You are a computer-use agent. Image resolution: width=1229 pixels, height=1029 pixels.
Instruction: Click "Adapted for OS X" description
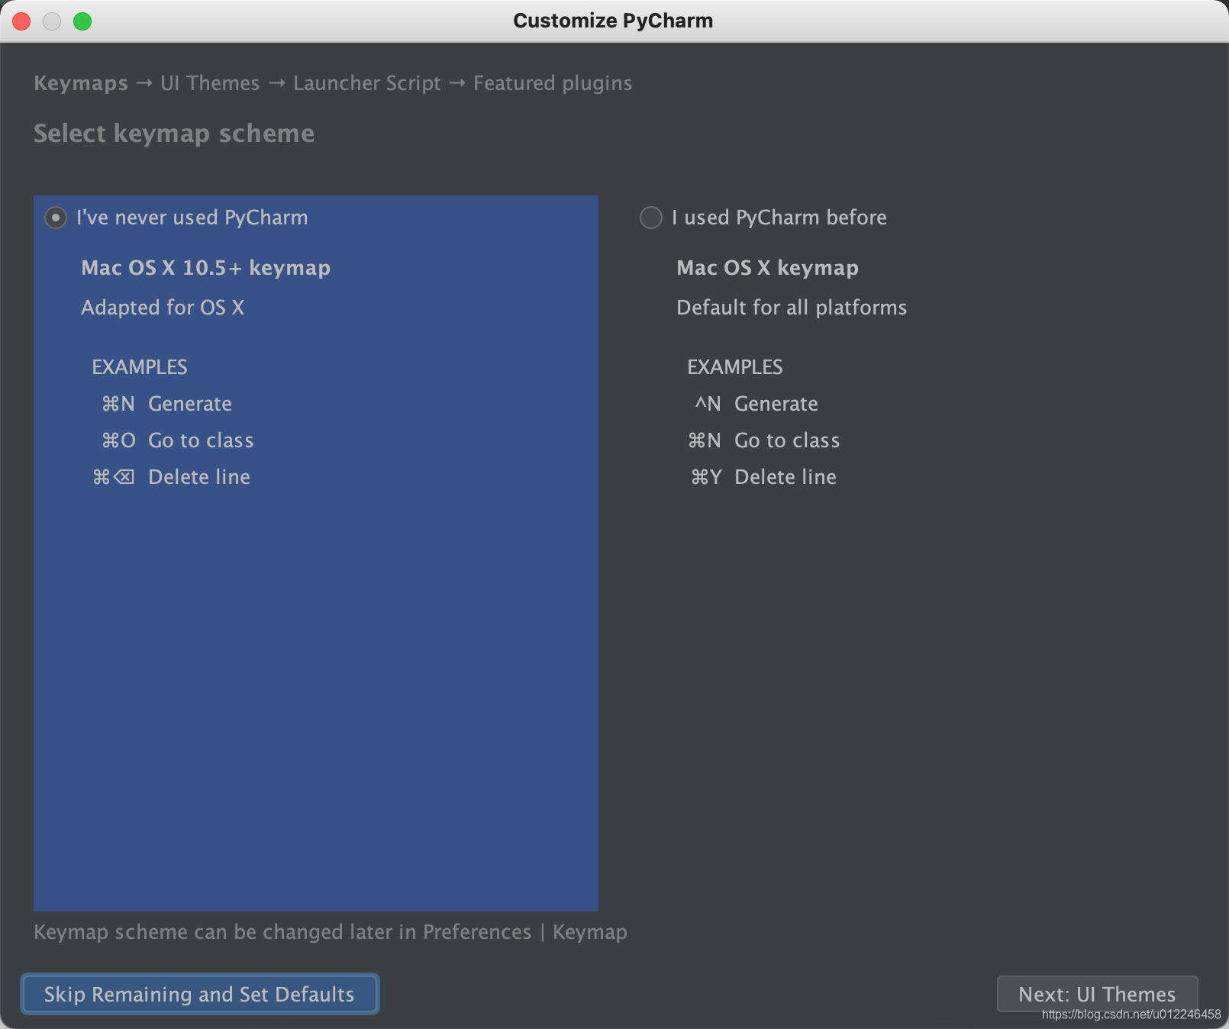coord(163,308)
